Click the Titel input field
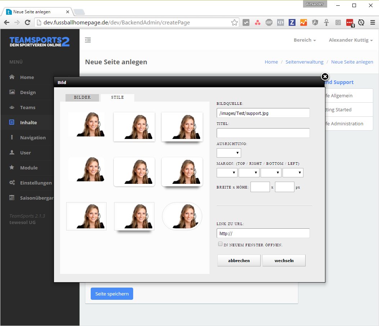Image resolution: width=379 pixels, height=326 pixels. click(x=263, y=133)
